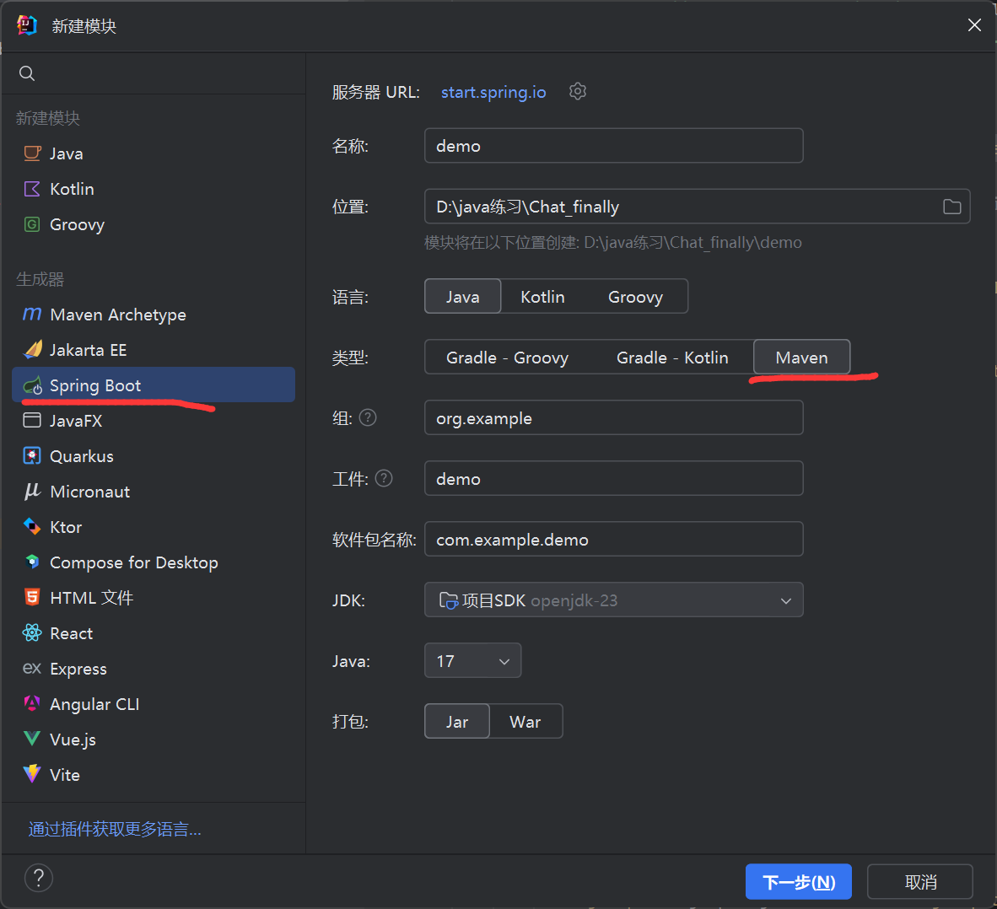997x909 pixels.
Task: Select Maven Archetype generator
Action: (154, 315)
